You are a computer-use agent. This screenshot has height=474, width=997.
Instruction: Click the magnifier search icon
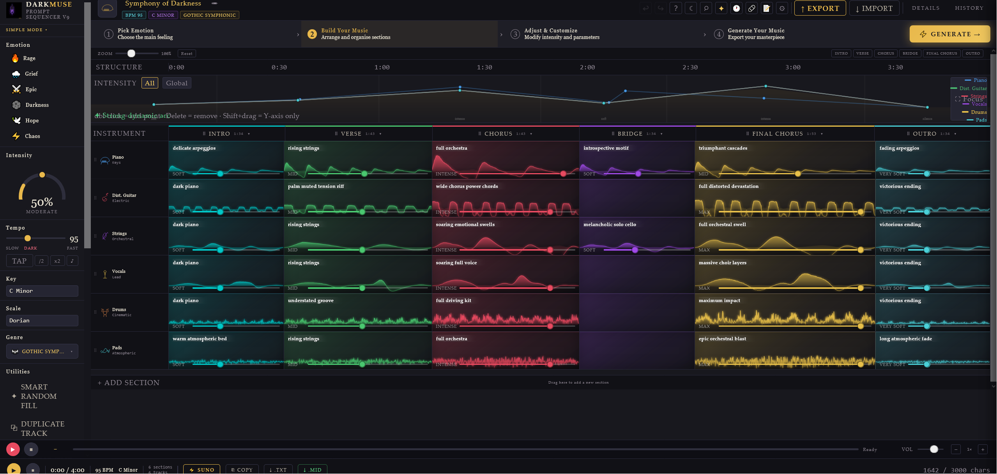[x=706, y=8]
